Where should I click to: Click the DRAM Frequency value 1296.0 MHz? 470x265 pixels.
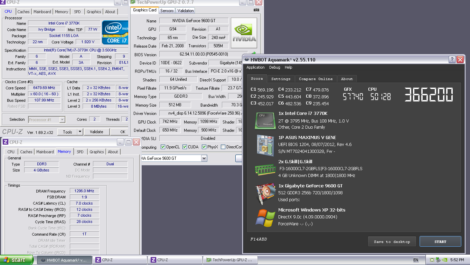pos(84,191)
